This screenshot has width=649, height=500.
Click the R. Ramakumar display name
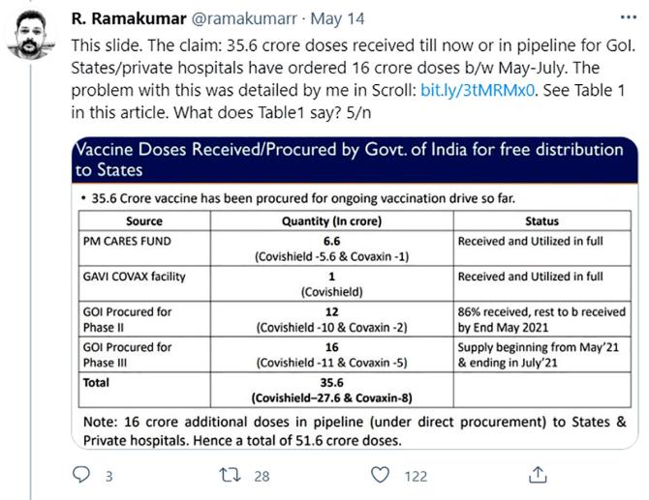129,18
